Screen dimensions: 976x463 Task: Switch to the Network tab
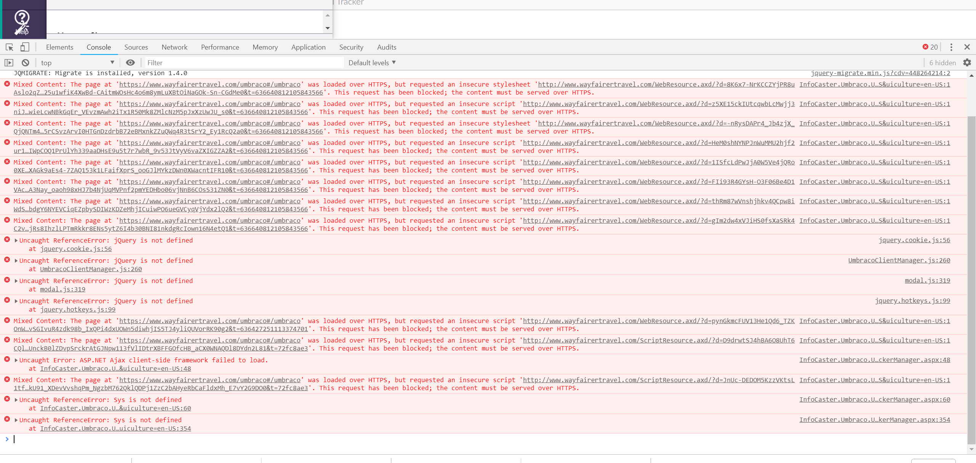tap(174, 47)
